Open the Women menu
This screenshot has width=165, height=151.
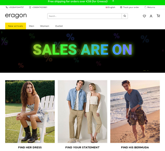(x=45, y=26)
